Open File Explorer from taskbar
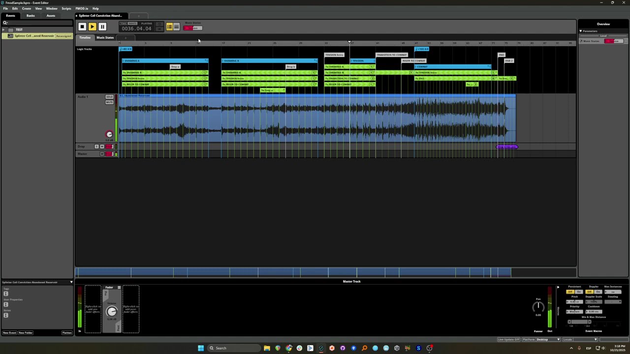 click(x=267, y=348)
